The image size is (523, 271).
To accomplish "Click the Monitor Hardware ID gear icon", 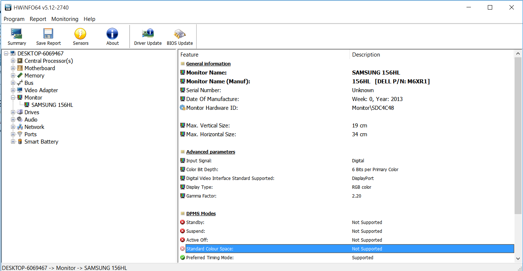I will [x=183, y=108].
